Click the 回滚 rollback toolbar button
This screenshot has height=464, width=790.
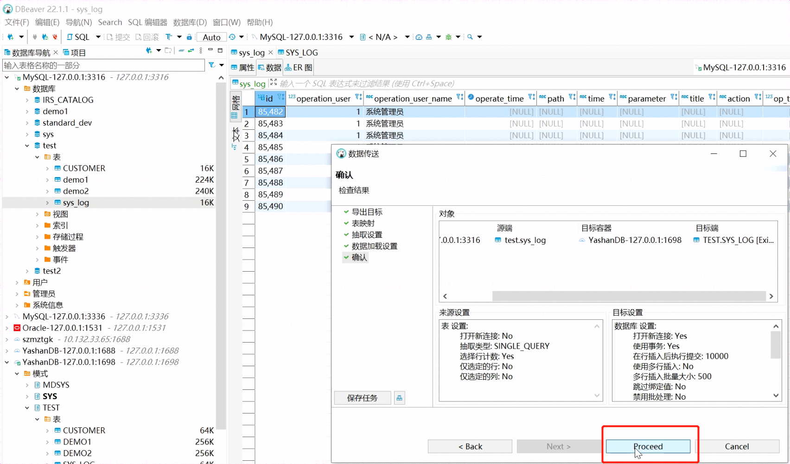pos(147,37)
